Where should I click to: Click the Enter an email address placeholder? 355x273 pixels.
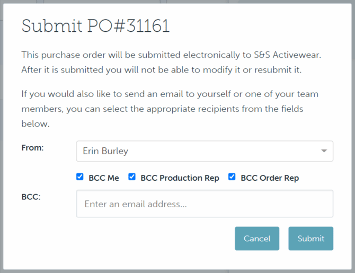[x=135, y=204]
